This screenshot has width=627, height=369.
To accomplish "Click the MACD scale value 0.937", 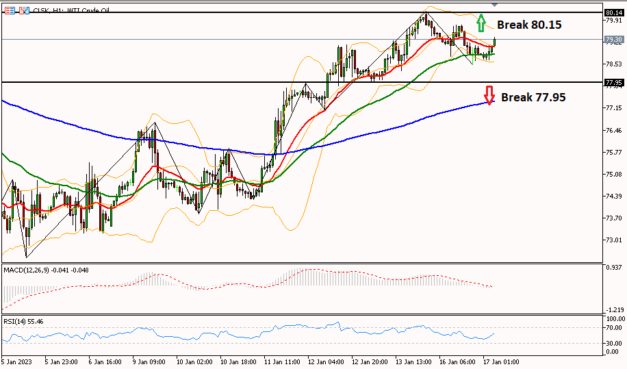I will pos(614,267).
